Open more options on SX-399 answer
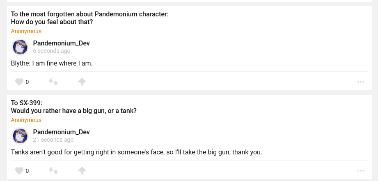 [x=361, y=171]
